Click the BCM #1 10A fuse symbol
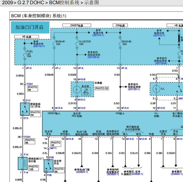The image size is (183, 182). [x=54, y=43]
